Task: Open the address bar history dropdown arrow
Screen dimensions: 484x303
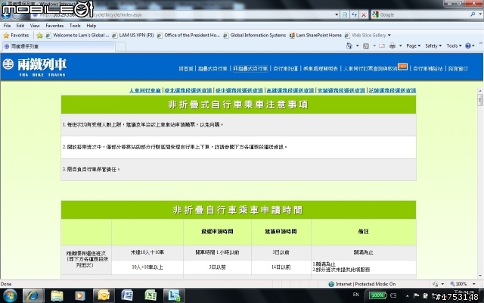Action: 337,14
